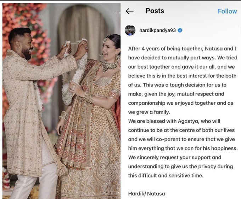Open the hardikpandya93 username profile
This screenshot has height=199, width=241.
pos(157,30)
